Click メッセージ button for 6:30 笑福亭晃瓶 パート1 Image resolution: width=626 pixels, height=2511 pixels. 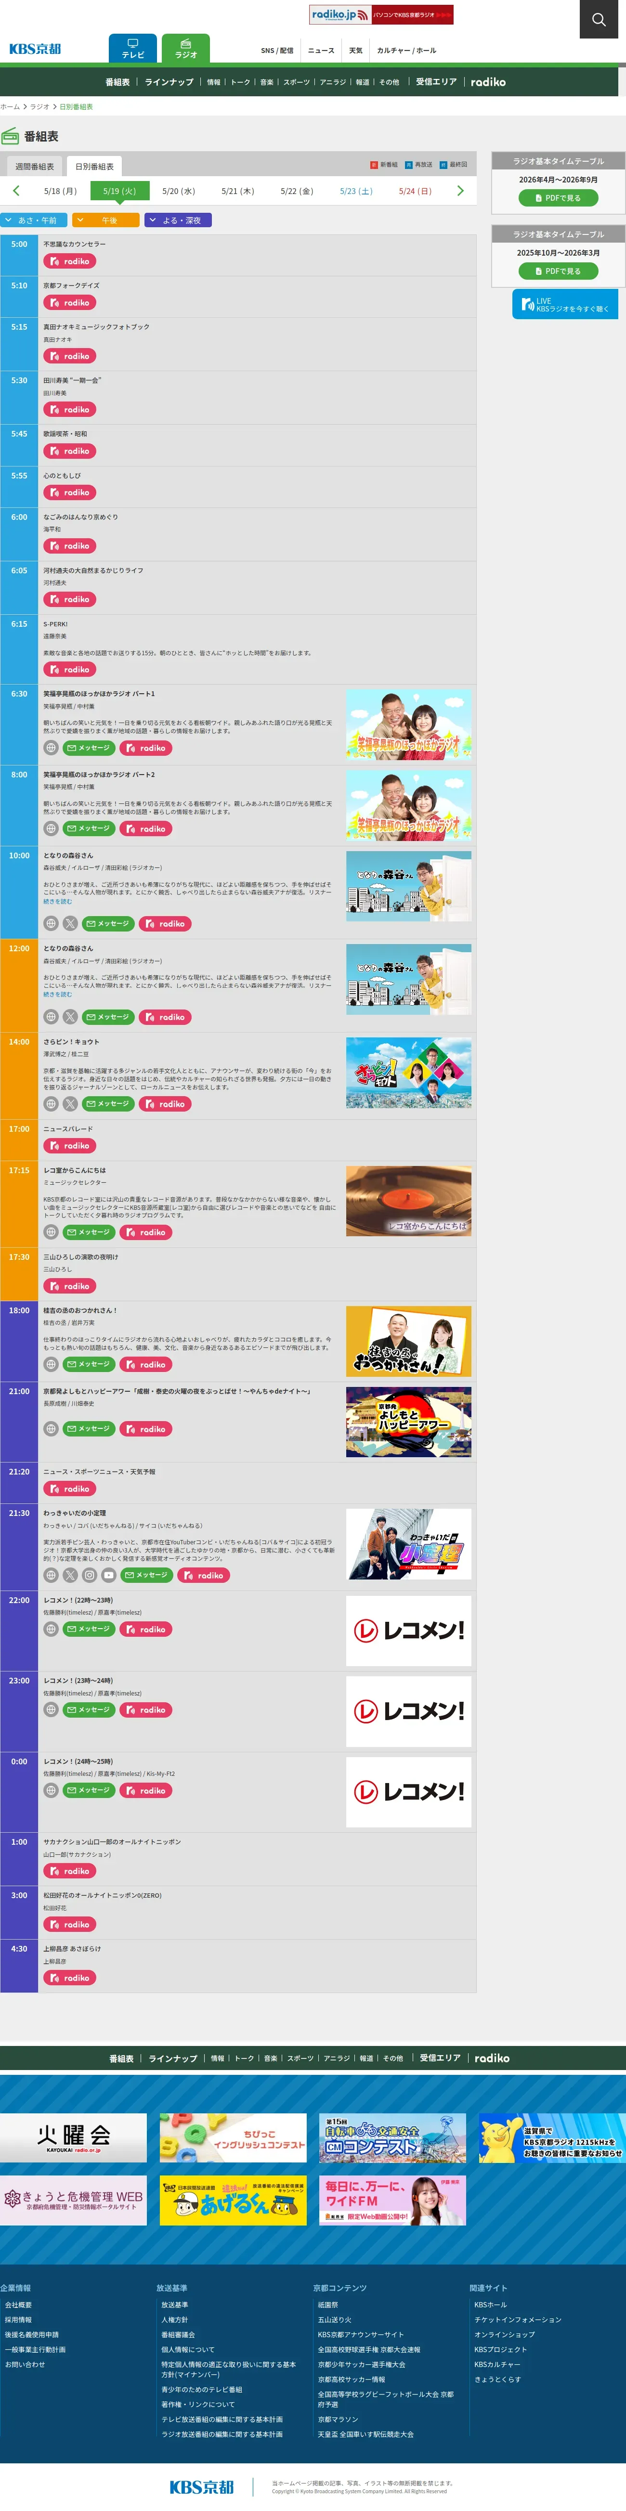point(89,748)
